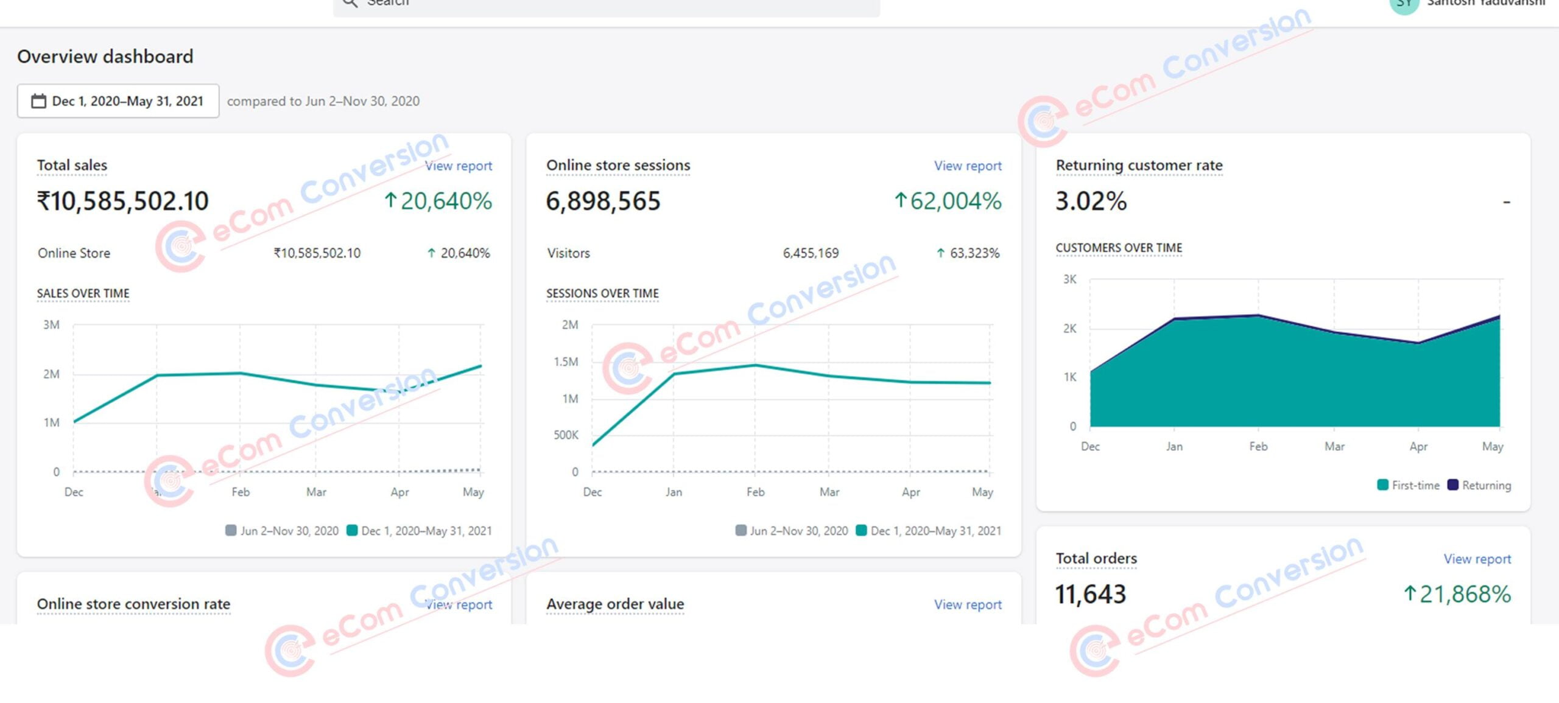Viewport: 1559px width, 703px height.
Task: Click the 6,455,169 visitors count
Action: [811, 253]
